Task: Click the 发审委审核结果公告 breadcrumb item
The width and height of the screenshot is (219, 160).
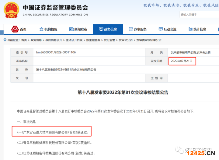Action: 149,40
